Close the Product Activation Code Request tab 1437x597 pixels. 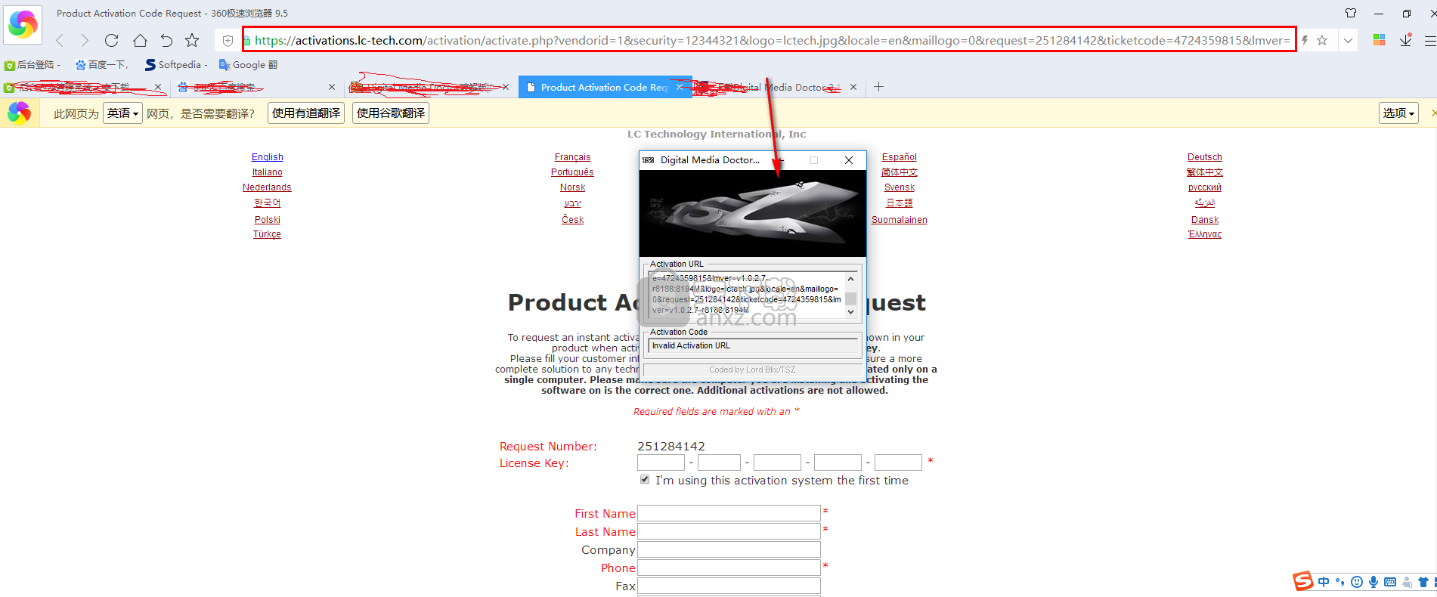point(680,87)
